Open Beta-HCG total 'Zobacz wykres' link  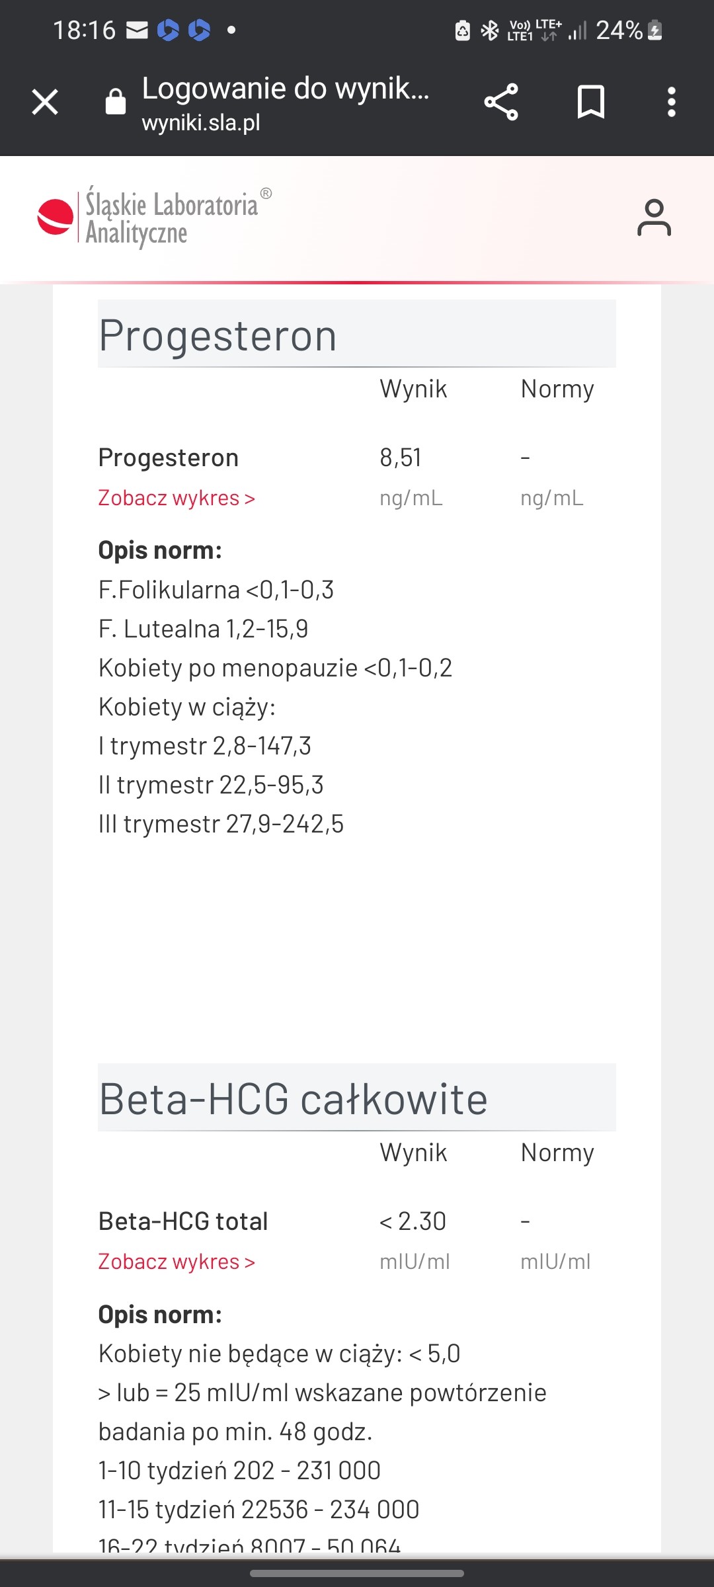177,1262
